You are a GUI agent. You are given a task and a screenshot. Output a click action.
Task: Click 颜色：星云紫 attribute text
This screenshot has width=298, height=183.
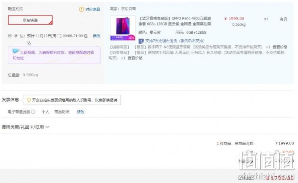coord(149,33)
